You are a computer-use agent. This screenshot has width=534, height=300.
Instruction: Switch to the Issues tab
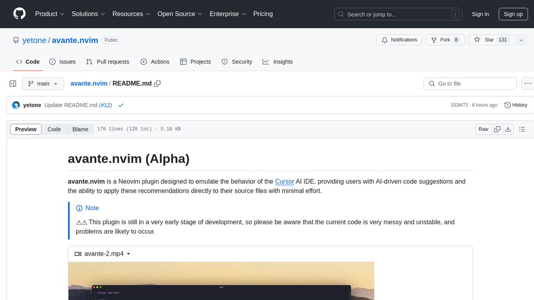click(x=62, y=62)
